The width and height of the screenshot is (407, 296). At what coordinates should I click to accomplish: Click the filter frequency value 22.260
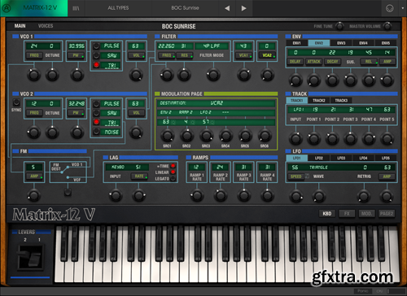pos(166,46)
